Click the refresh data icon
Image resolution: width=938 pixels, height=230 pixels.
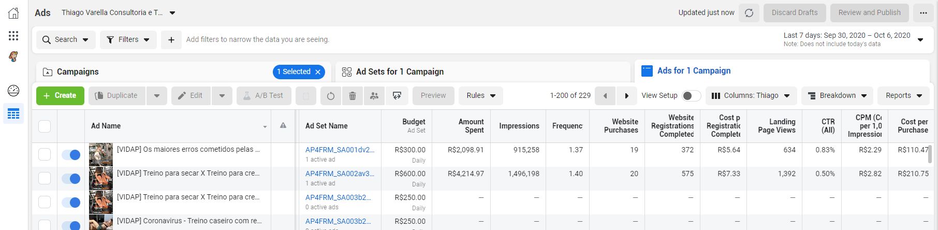tap(749, 13)
